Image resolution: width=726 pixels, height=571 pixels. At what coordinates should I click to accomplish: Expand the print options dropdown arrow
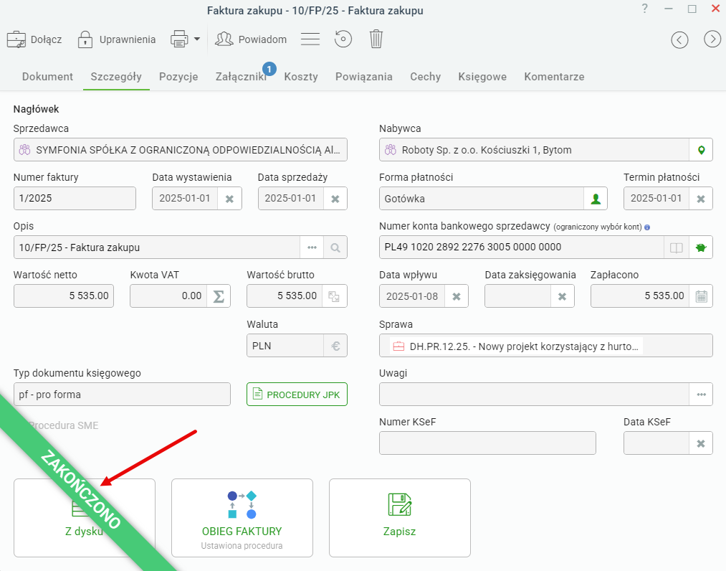(197, 39)
